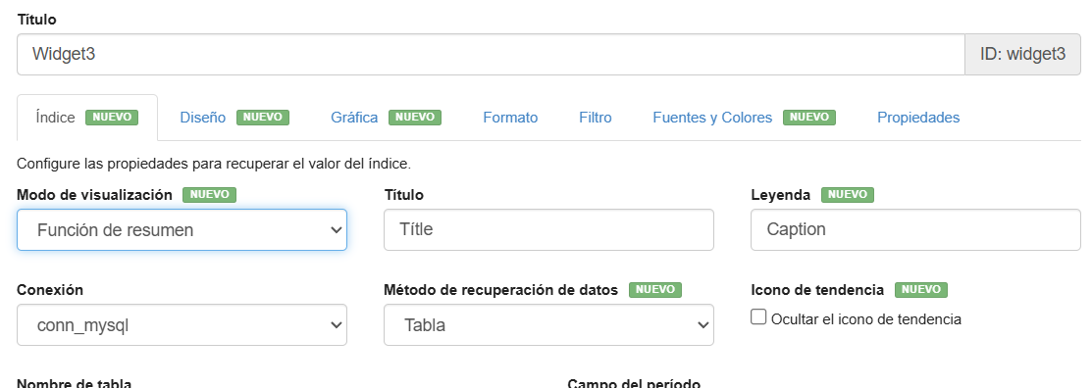Switch to the Índice tab
The image size is (1092, 388).
(x=87, y=118)
